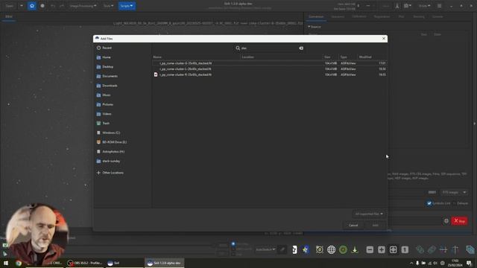Open the hamburger menu in Siril header
This screenshot has width=477, height=268.
[439, 6]
